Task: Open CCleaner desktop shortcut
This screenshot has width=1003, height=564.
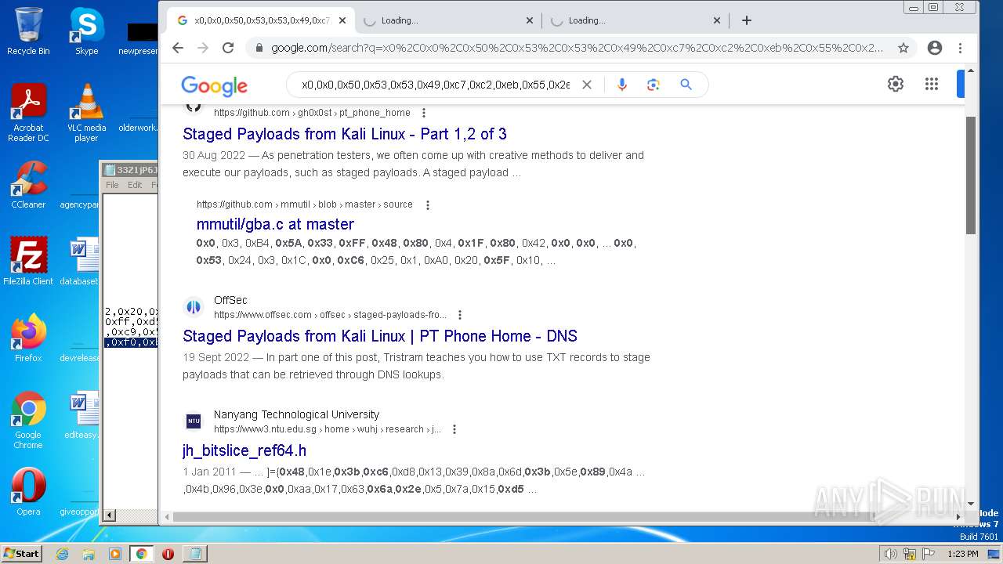Action: [28, 185]
